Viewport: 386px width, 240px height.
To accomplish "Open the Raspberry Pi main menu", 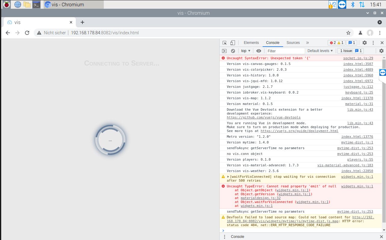I will (x=6, y=5).
